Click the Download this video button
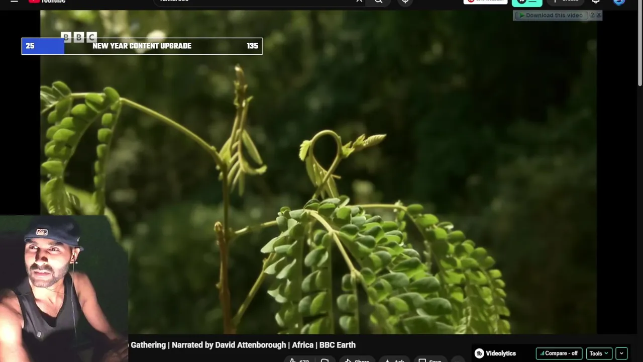643x362 pixels. (551, 16)
